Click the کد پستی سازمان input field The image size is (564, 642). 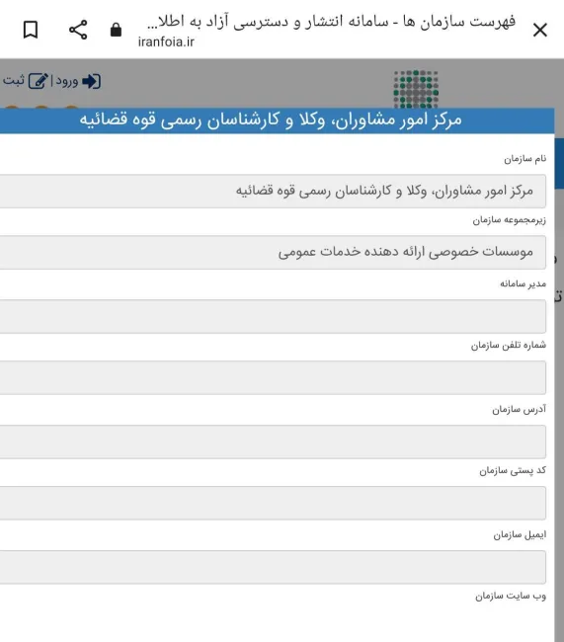[273, 503]
